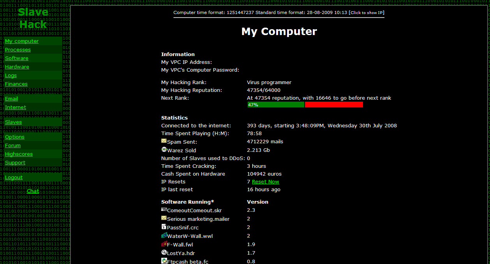The height and width of the screenshot is (264, 490).
Task: Click the Reset Now link
Action: click(265, 181)
